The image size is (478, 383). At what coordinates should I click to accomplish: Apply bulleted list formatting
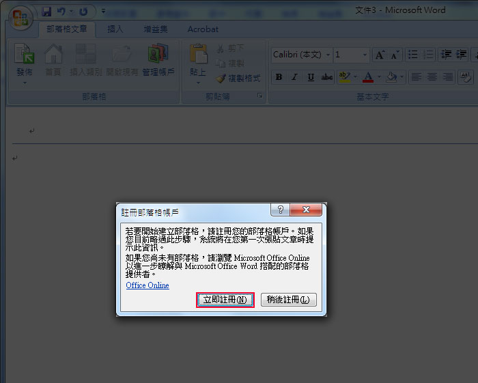pyautogui.click(x=413, y=55)
